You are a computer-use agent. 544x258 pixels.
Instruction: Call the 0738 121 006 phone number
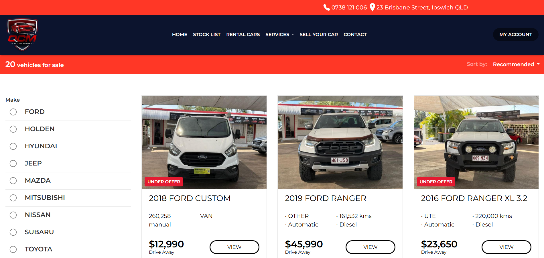point(349,7)
